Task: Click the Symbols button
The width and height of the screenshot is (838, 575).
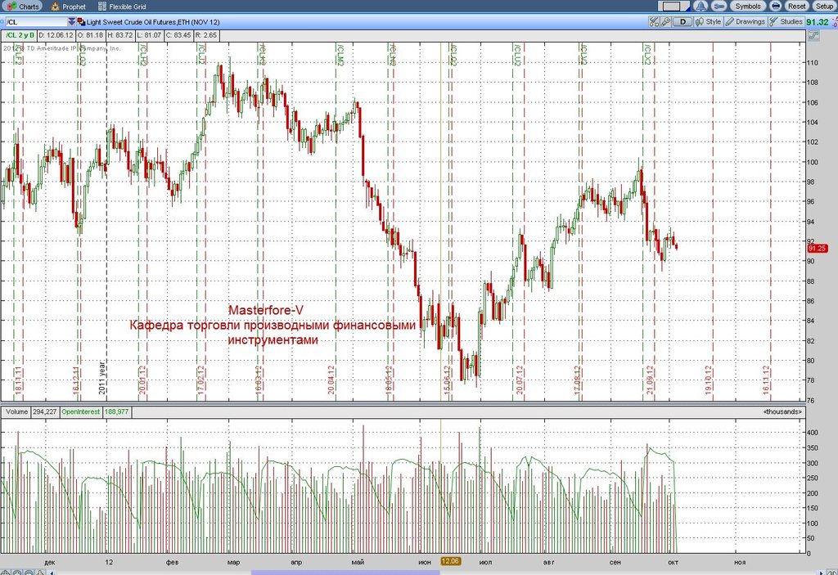Action: pyautogui.click(x=747, y=6)
